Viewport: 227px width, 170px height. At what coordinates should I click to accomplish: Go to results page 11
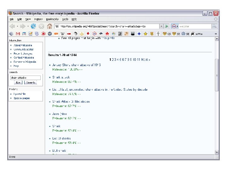pos(139,59)
